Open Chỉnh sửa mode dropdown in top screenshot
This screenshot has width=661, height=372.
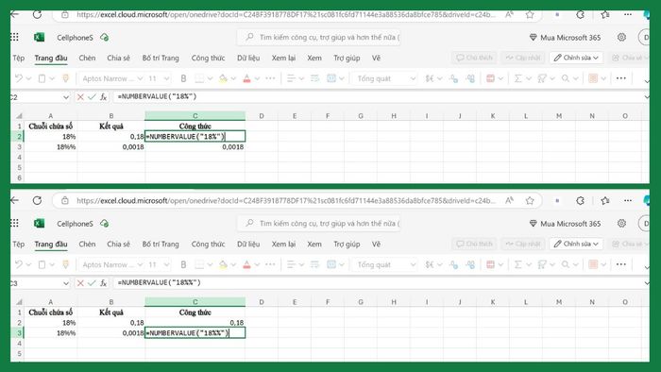(576, 58)
